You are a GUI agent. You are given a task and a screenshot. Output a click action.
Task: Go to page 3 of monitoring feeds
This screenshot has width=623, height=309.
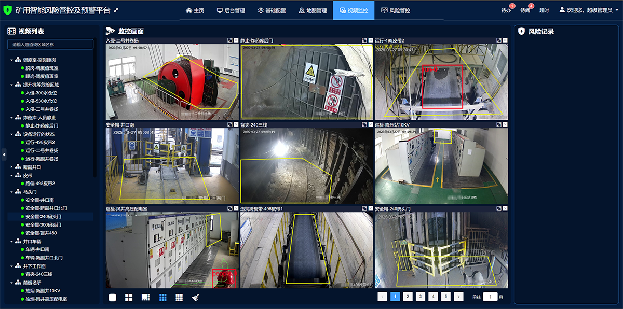[x=421, y=297]
